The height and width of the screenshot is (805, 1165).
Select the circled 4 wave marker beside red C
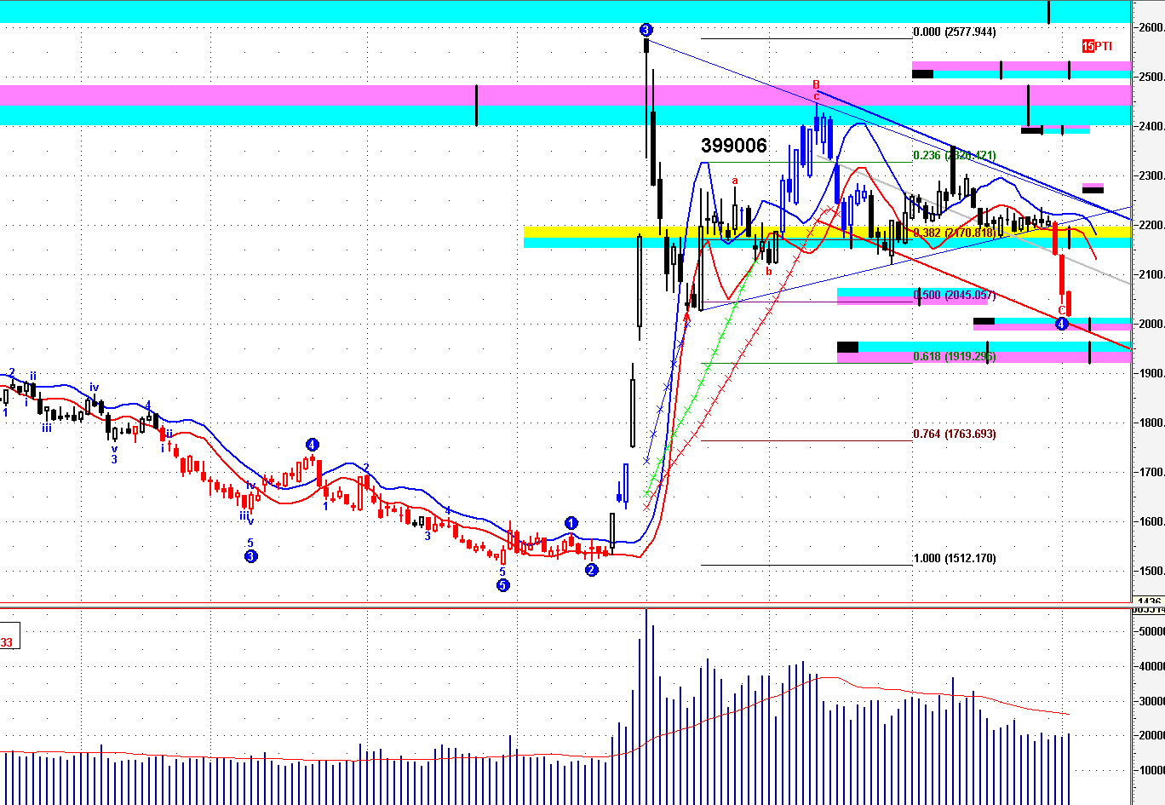pos(1062,324)
